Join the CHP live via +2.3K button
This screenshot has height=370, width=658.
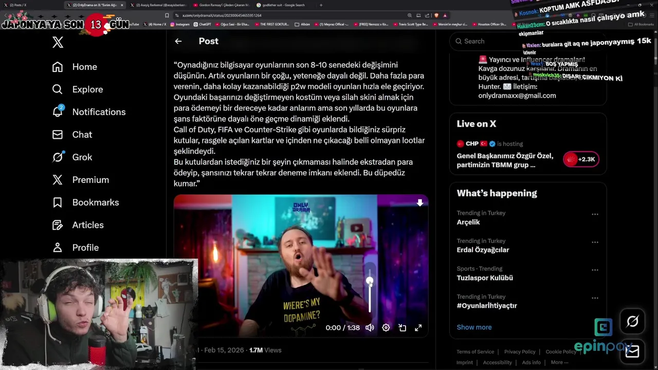click(x=581, y=159)
